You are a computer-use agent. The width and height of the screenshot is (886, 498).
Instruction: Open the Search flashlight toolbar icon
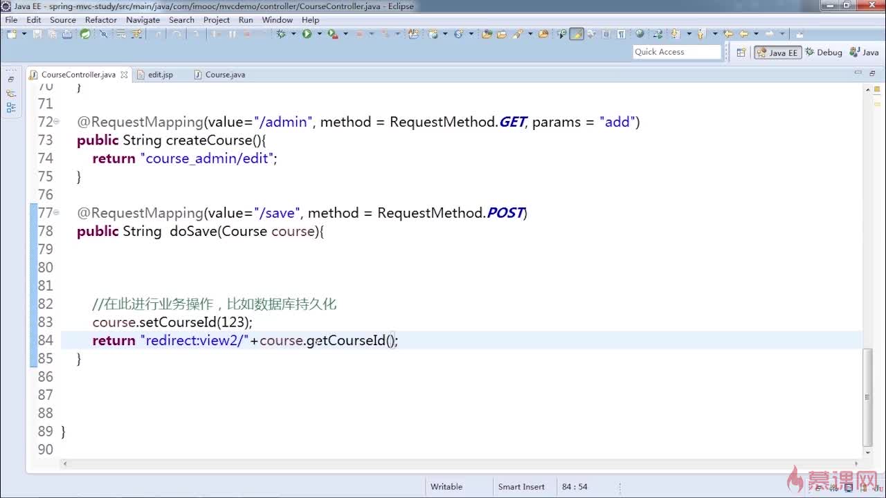tap(518, 34)
